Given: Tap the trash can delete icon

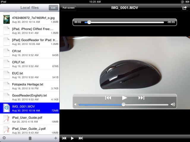Looking at the screenshot, I should pos(30,138).
